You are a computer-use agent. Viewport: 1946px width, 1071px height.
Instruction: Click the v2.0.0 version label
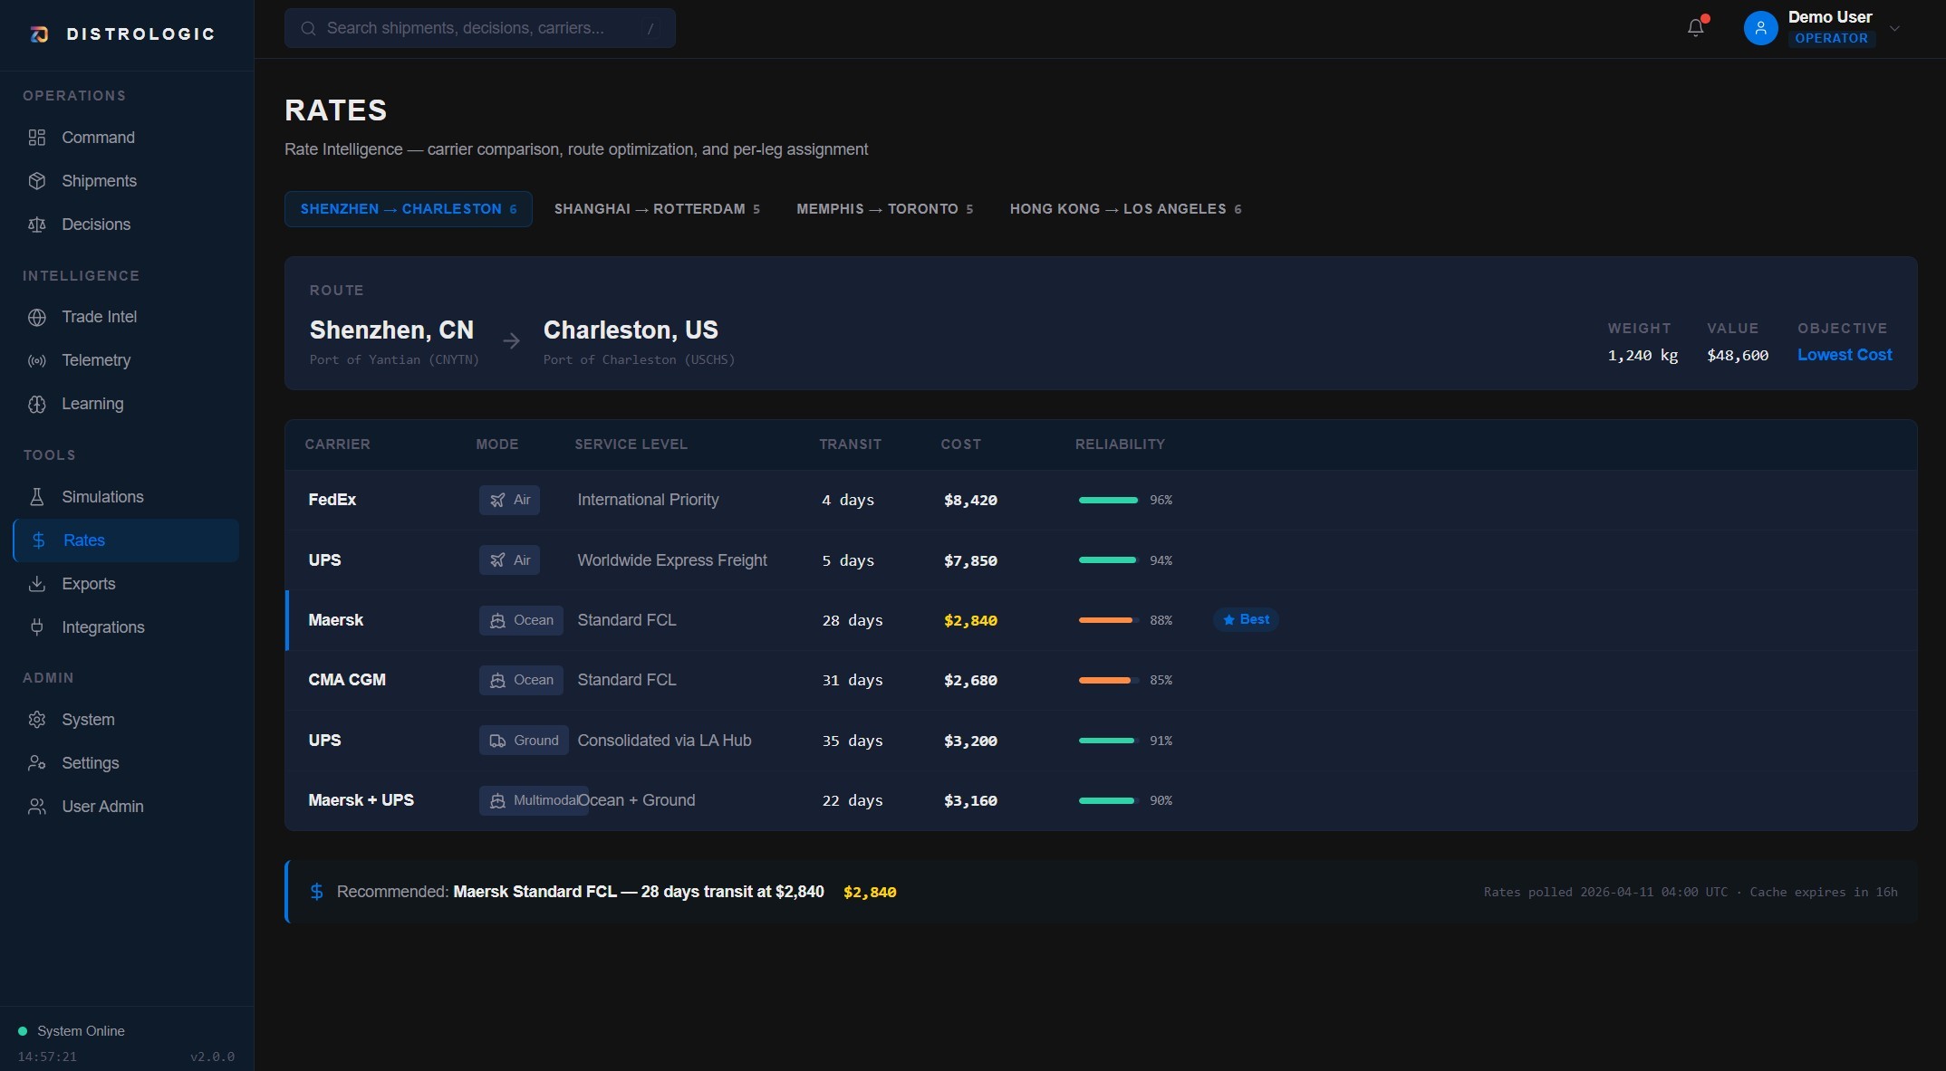(x=212, y=1057)
